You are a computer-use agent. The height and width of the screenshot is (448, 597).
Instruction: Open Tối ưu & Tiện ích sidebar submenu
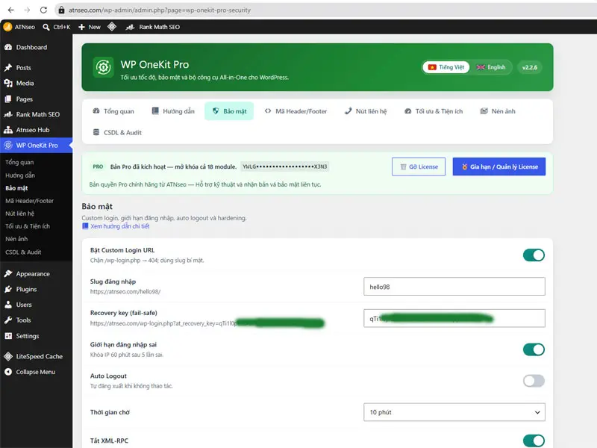tap(28, 226)
